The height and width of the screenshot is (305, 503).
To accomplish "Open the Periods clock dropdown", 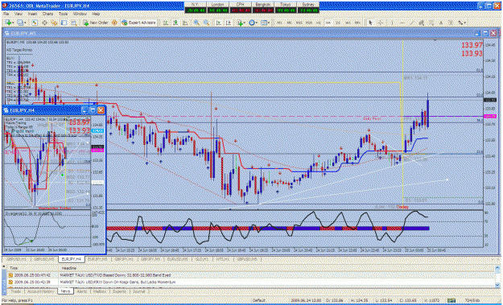I will (253, 23).
